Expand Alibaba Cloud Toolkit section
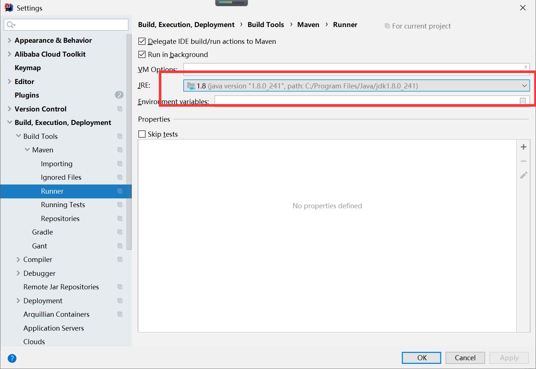Viewport: 536px width, 369px height. 9,54
